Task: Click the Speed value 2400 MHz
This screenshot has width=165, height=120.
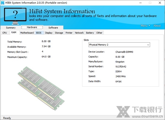Action: pyautogui.click(x=121, y=76)
